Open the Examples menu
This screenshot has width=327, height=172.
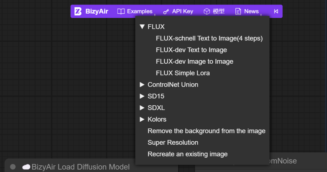pos(135,11)
